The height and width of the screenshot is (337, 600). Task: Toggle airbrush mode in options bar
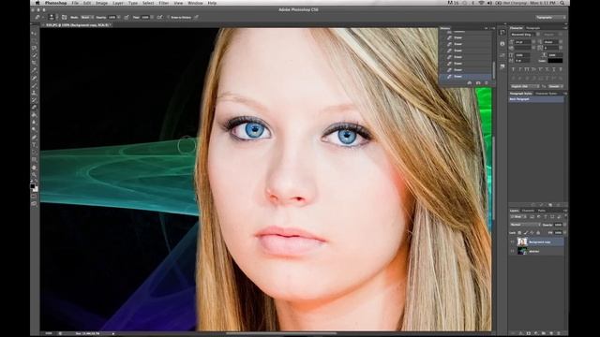[159, 17]
